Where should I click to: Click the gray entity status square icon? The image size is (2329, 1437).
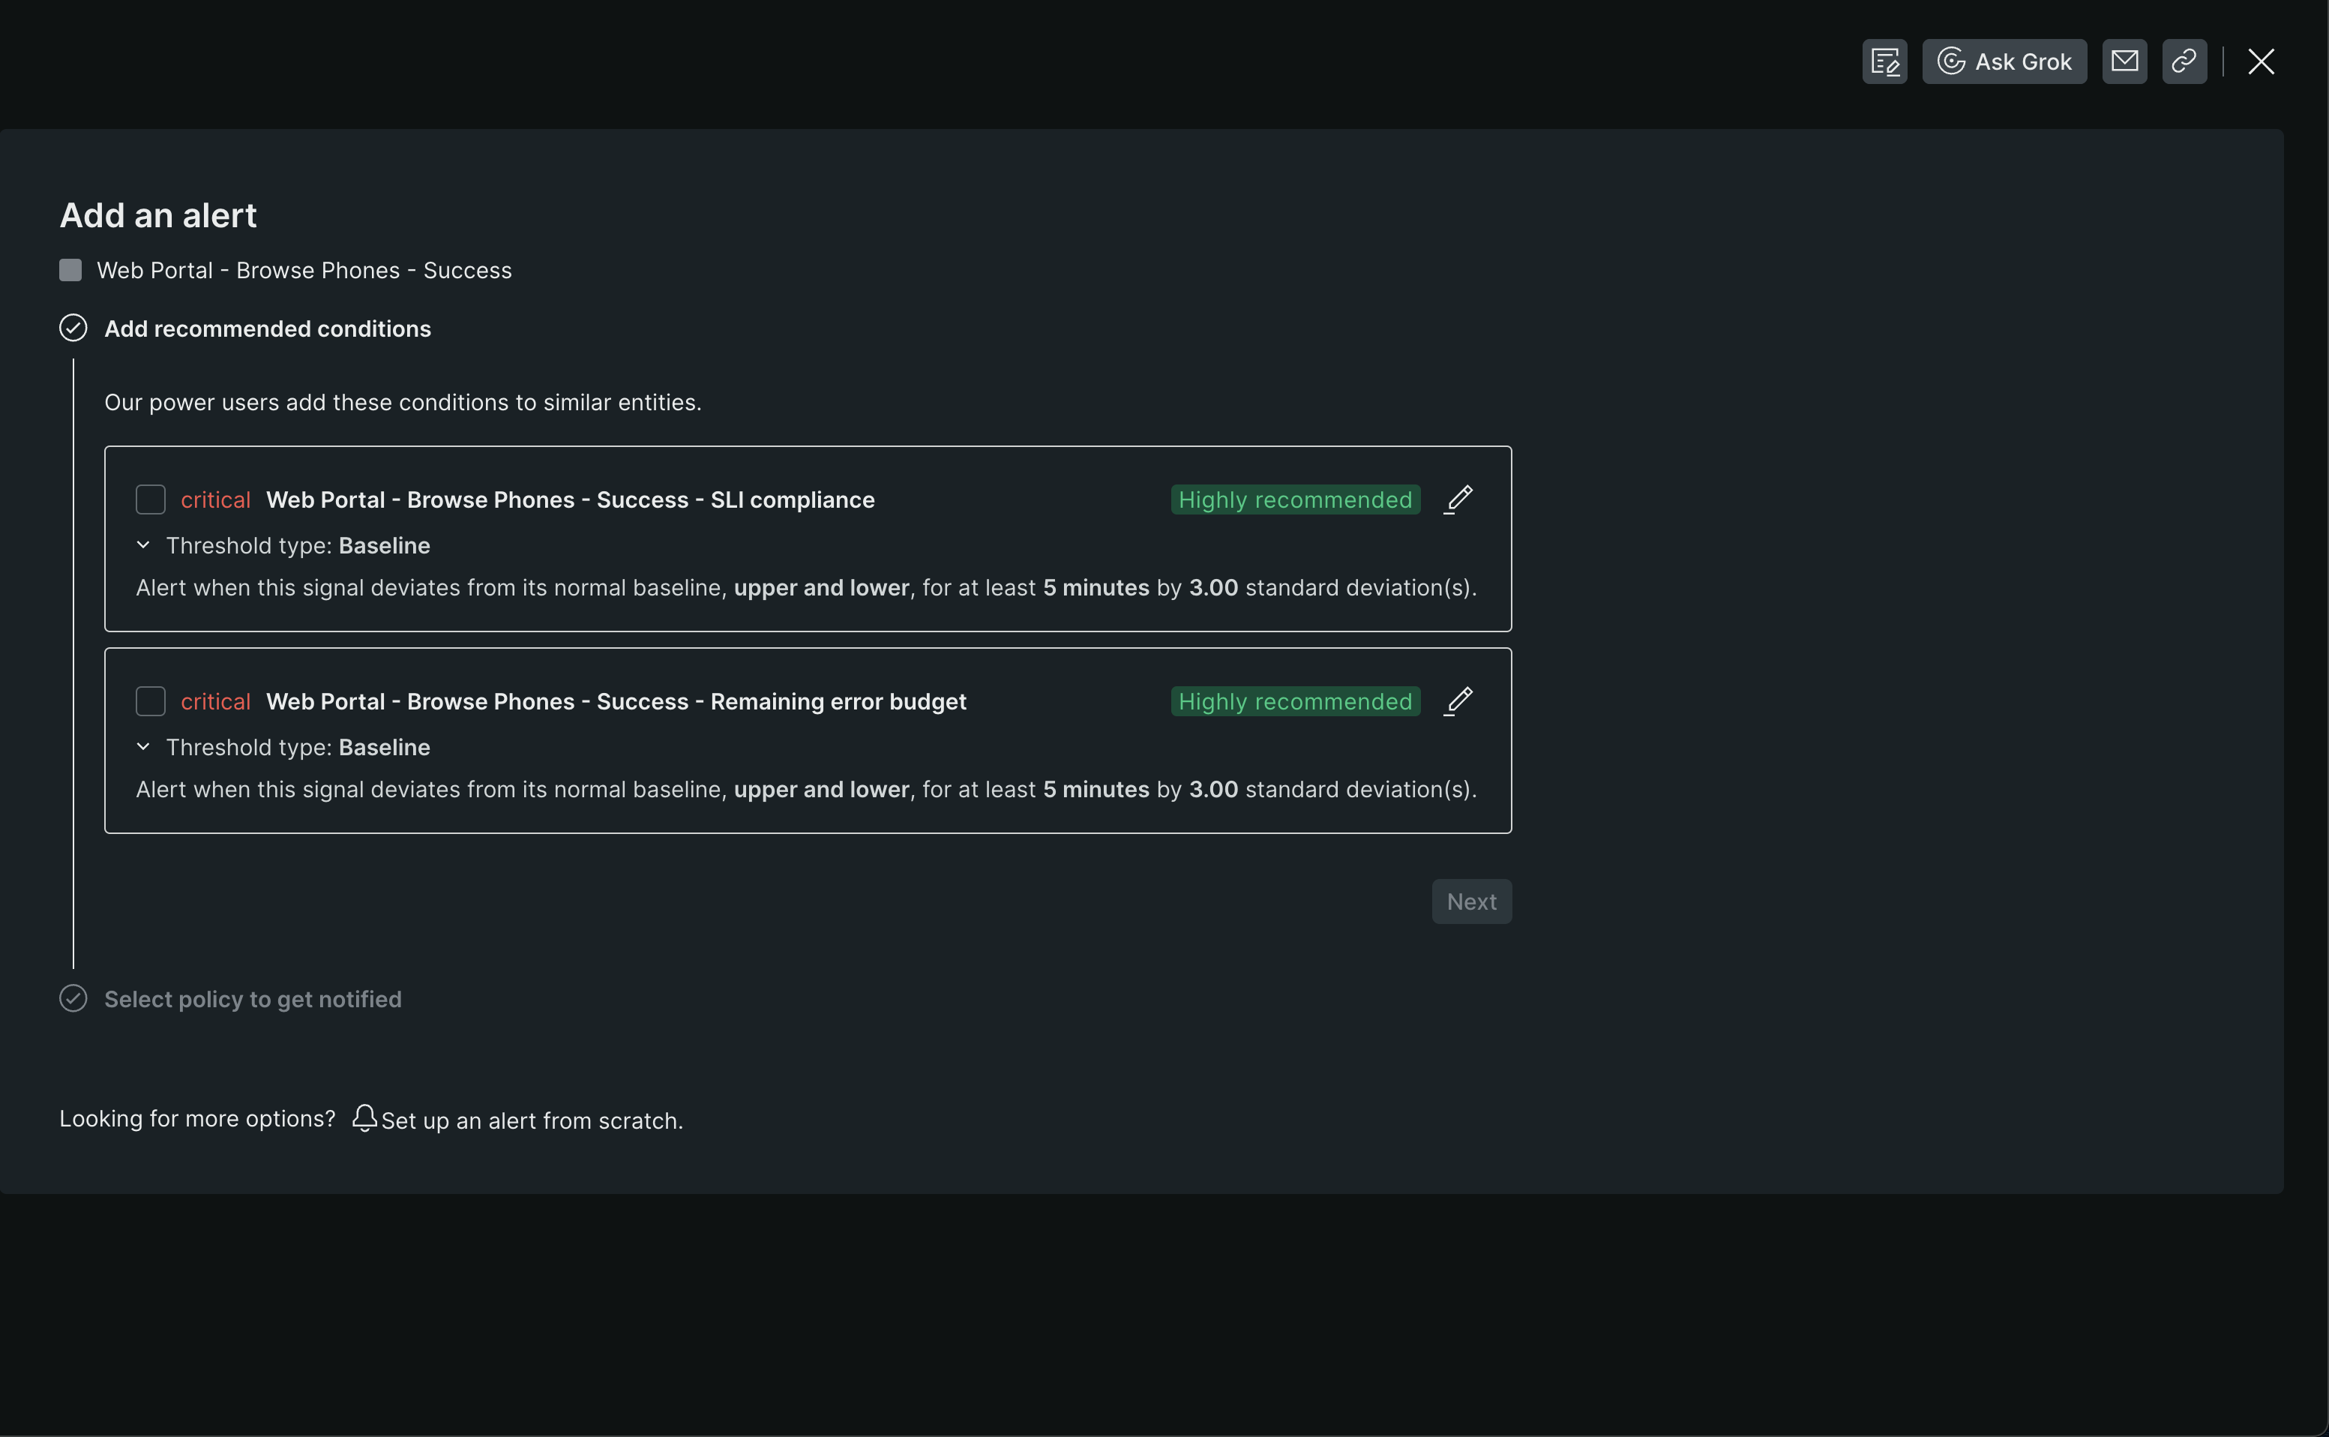(x=70, y=270)
